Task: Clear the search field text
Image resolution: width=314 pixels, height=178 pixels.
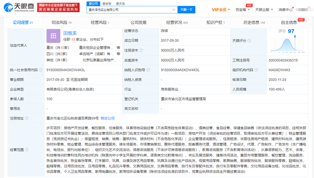Action: click(174, 9)
